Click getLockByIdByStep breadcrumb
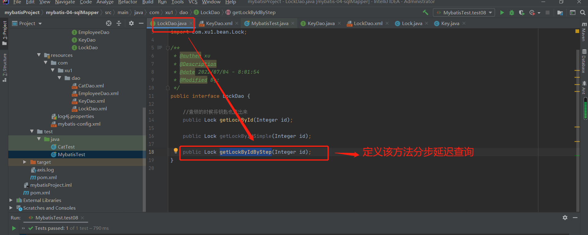The width and height of the screenshot is (588, 235). tap(251, 13)
